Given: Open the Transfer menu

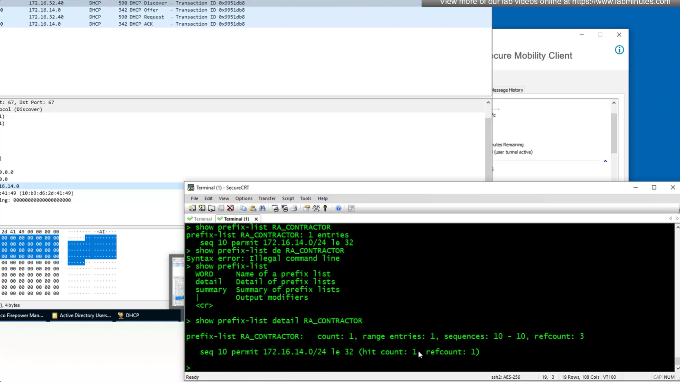Looking at the screenshot, I should 267,198.
